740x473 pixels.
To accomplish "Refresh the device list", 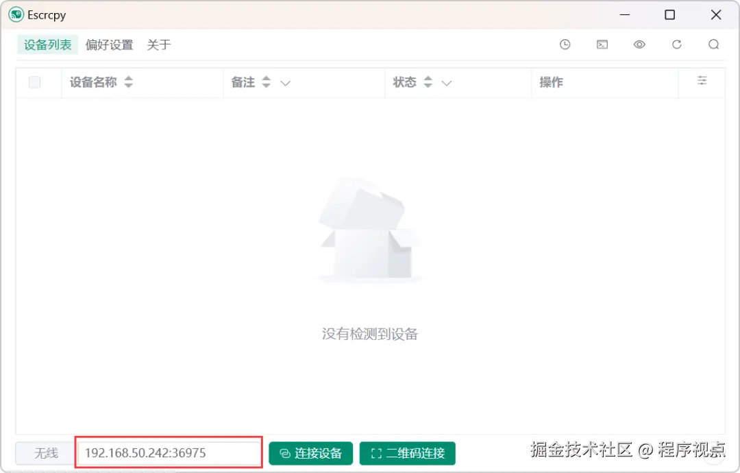I will point(676,44).
